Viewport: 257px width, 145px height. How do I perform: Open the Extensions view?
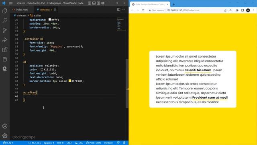5,50
